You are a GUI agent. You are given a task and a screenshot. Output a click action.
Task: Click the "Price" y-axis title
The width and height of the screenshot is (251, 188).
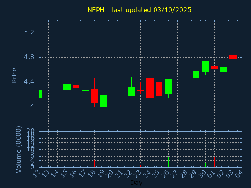coord(15,75)
